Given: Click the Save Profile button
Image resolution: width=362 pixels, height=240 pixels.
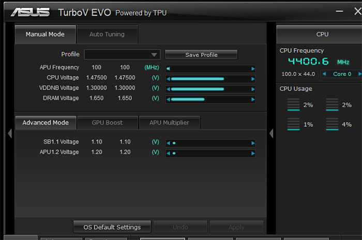Looking at the screenshot, I should click(201, 55).
